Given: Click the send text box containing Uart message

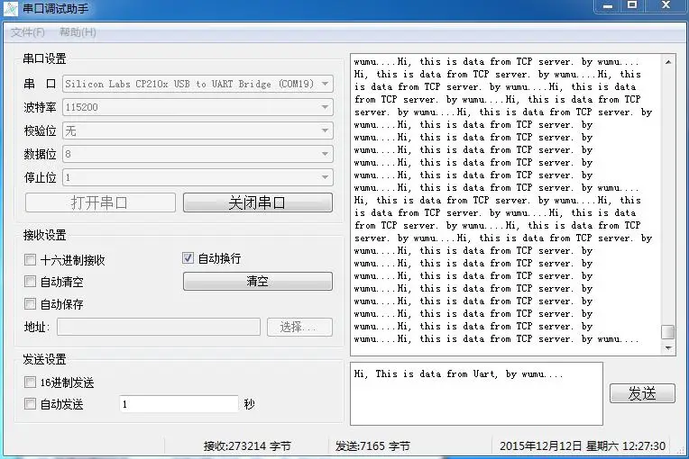Looking at the screenshot, I should pyautogui.click(x=476, y=393).
